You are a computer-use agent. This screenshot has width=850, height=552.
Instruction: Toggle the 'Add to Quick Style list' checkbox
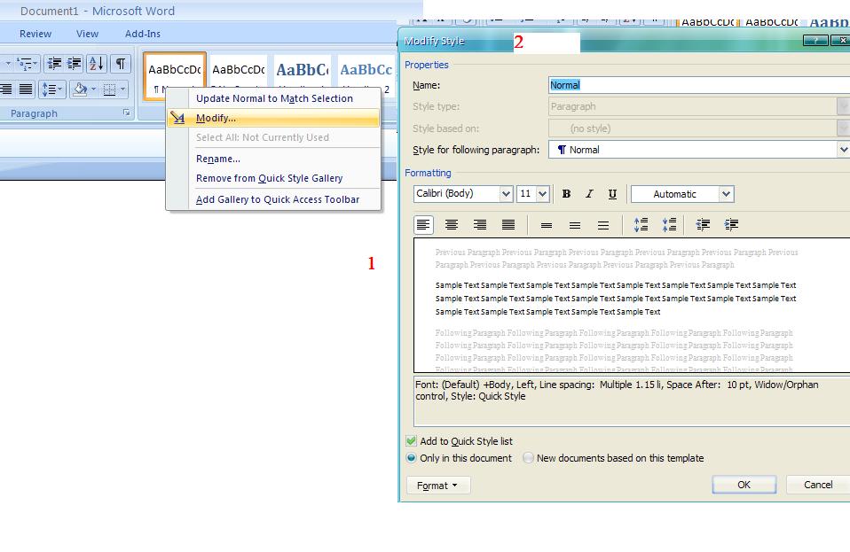pos(411,441)
